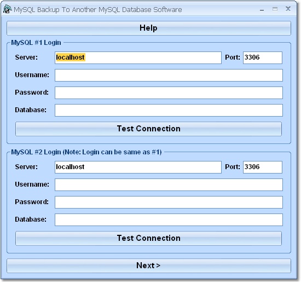The image size is (301, 283).
Task: Select the MySQL #2 Port field
Action: [x=262, y=167]
